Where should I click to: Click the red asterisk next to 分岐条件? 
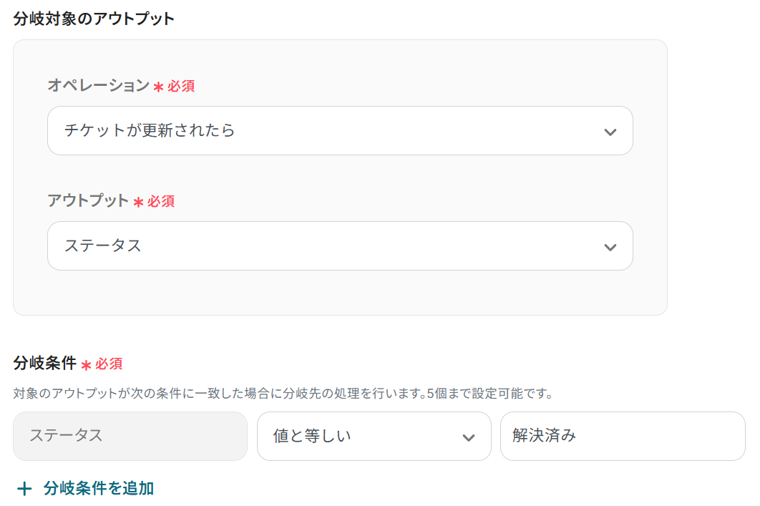click(x=86, y=365)
